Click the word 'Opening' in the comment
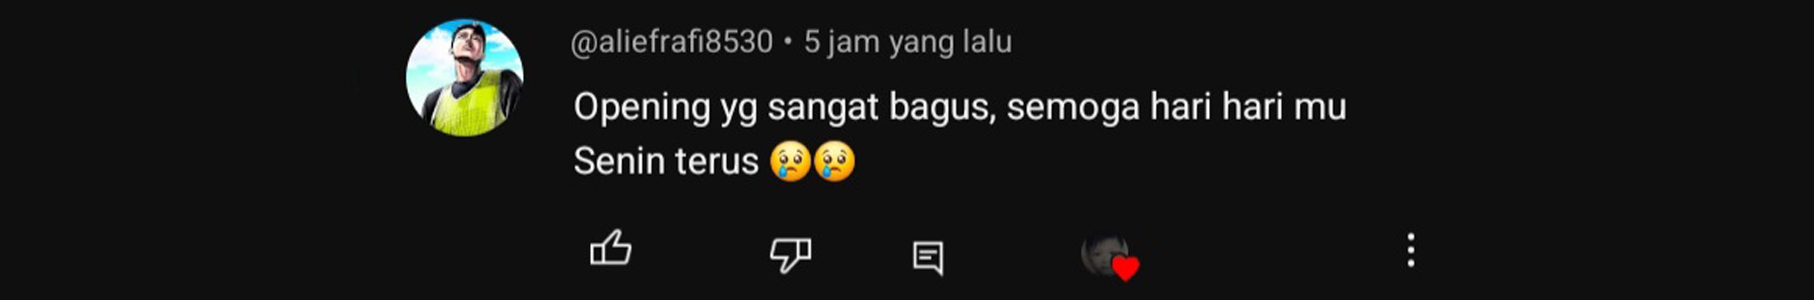This screenshot has height=300, width=1814. [642, 108]
